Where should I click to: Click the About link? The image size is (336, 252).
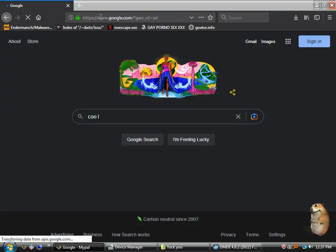[x=14, y=41]
